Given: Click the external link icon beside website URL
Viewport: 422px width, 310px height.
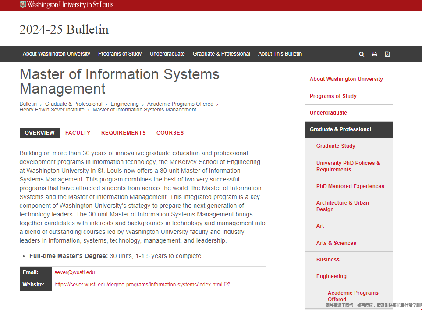Looking at the screenshot, I should pyautogui.click(x=227, y=285).
